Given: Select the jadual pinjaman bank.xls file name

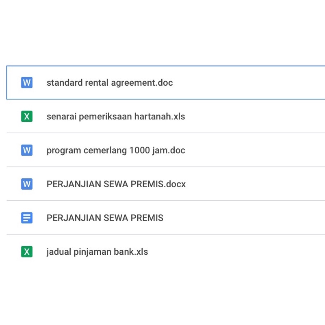Looking at the screenshot, I should pyautogui.click(x=97, y=252).
